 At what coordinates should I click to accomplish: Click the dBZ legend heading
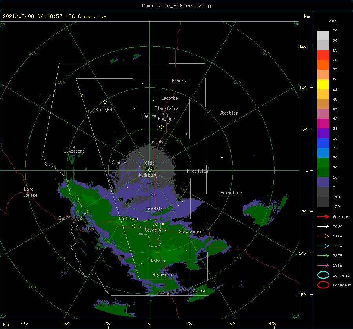(333, 21)
